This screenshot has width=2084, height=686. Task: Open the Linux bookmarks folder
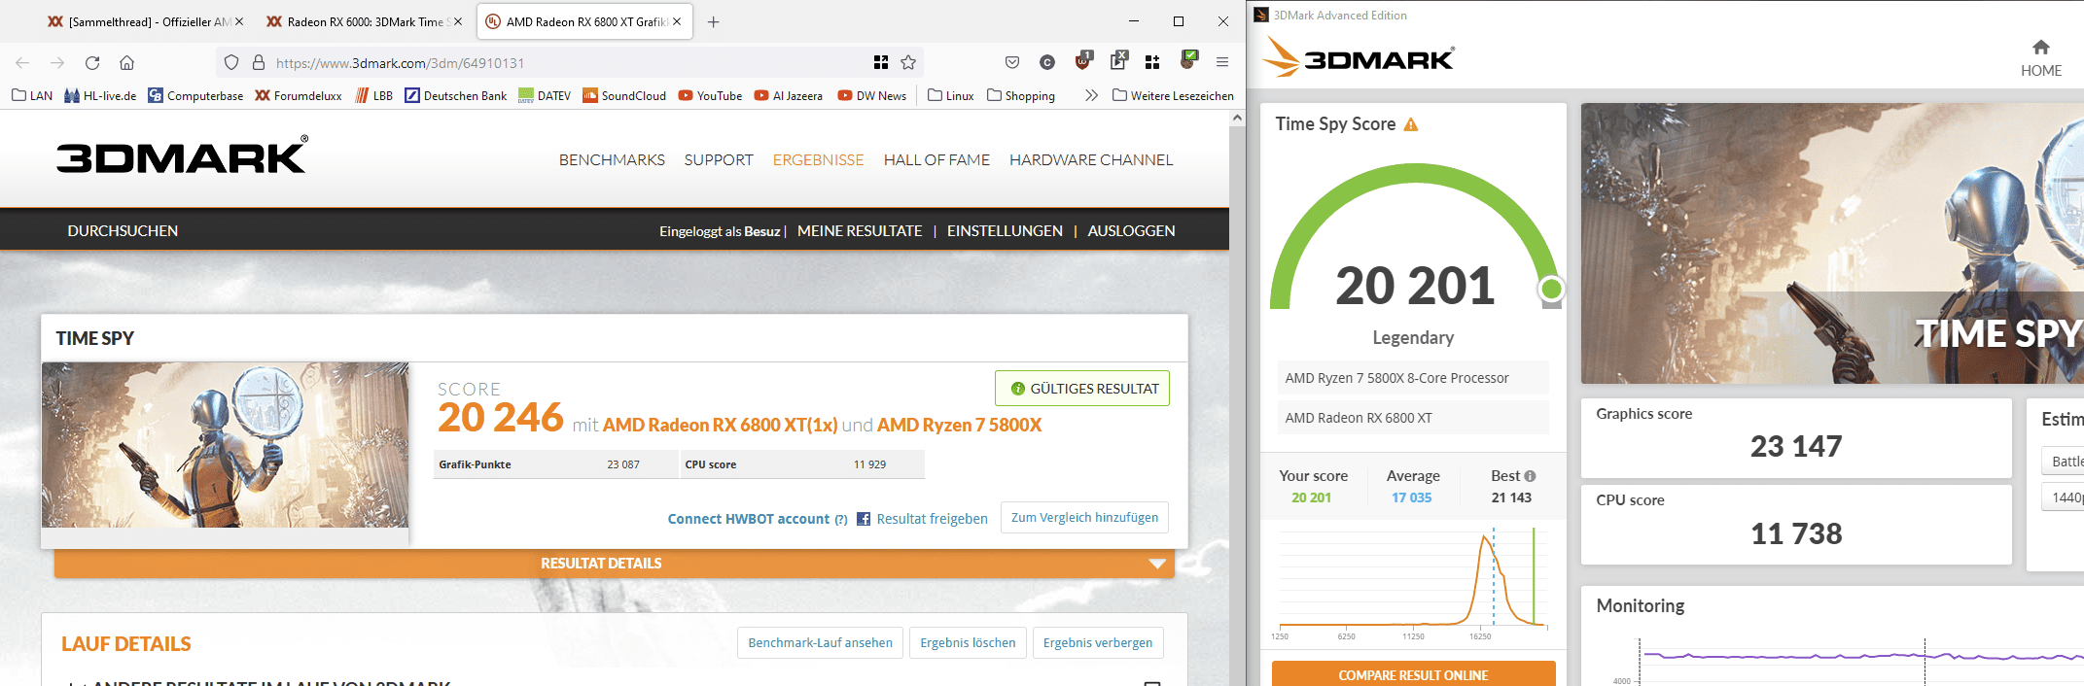[x=950, y=95]
